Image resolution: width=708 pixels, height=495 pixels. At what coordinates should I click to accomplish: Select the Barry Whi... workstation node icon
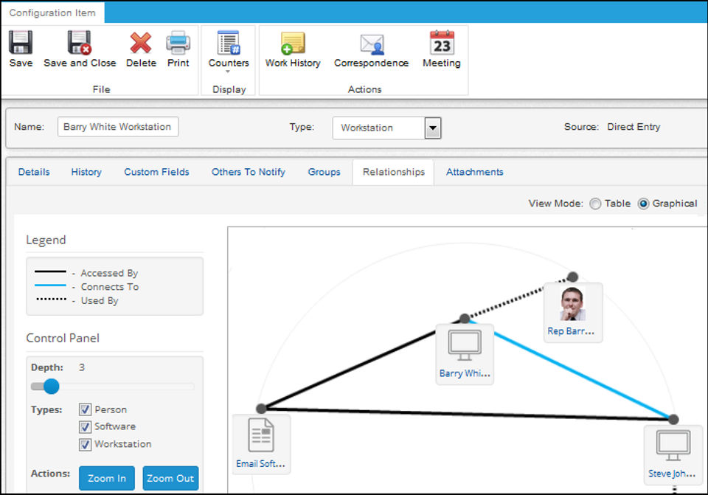click(465, 345)
